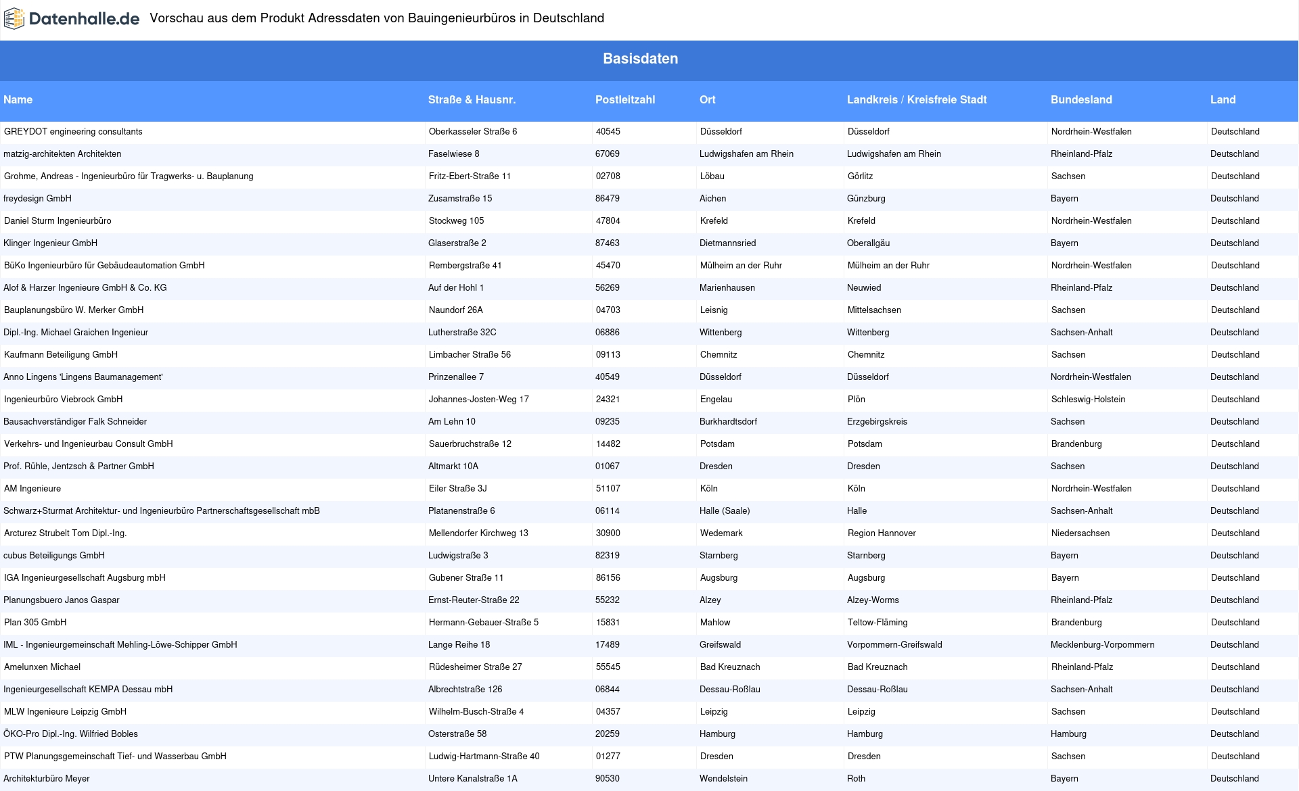Click Ort Ludwigshafen am Rhein

(x=746, y=154)
